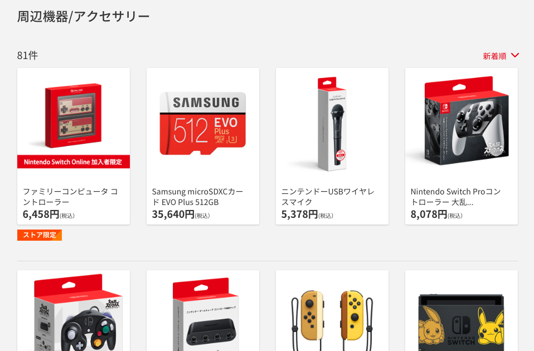Viewport: 534px width, 351px height.
Task: Open the Pikachu Eevee Joy-Con product image
Action: (x=332, y=315)
